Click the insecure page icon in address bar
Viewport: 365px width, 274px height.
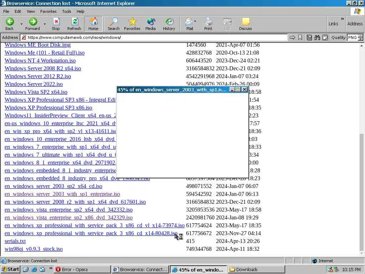pyautogui.click(x=24, y=37)
